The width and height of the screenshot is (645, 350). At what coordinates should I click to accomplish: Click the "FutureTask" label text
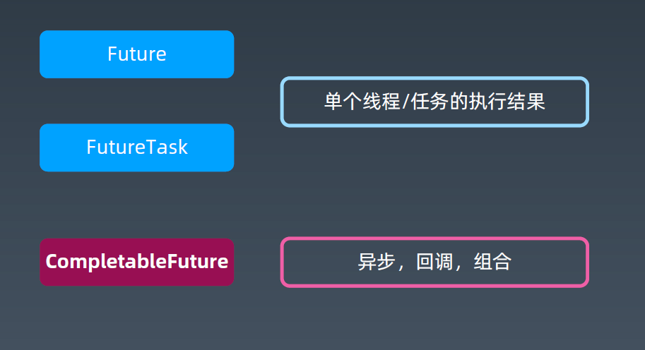pos(136,147)
